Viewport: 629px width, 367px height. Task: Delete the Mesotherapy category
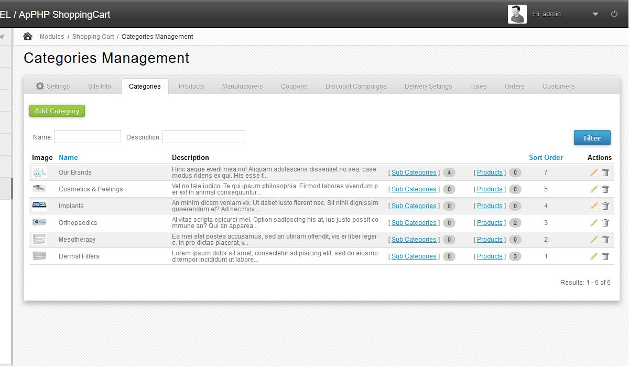605,240
